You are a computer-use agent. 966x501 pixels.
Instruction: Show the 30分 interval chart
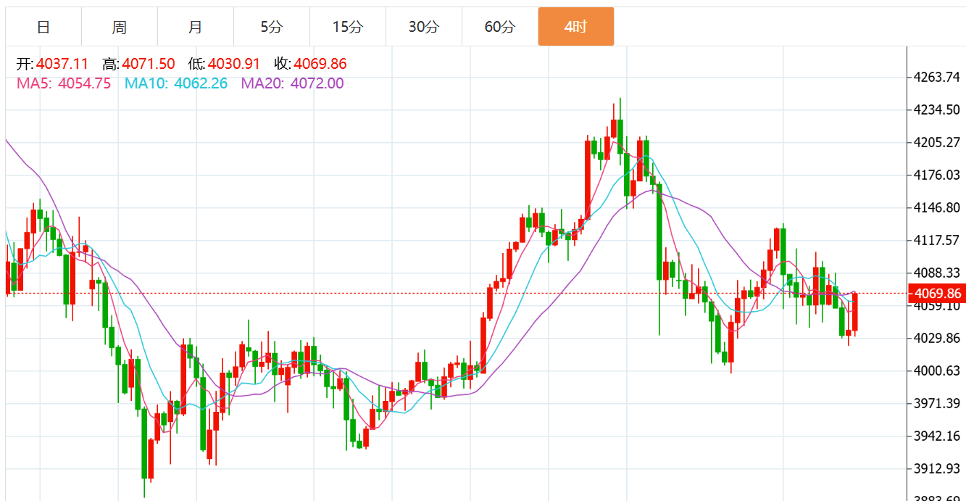(x=424, y=28)
